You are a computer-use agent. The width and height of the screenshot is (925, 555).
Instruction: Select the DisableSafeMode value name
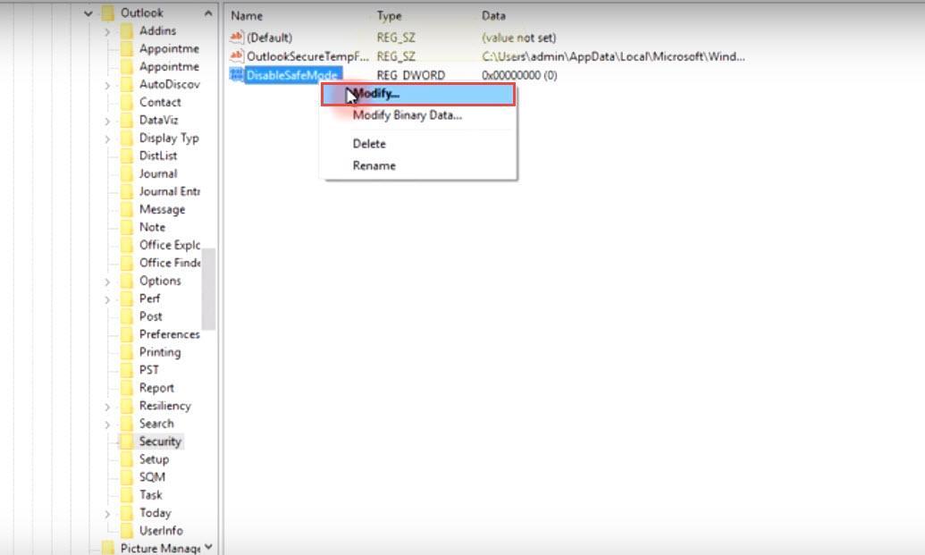292,75
